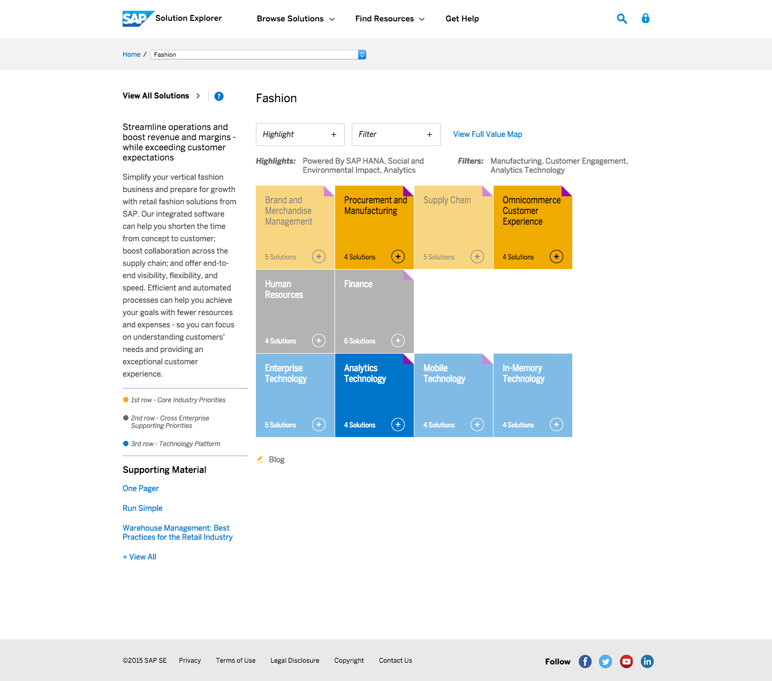This screenshot has height=681, width=772.
Task: Expand Omnicommerce Customer Experience plus icon
Action: tap(556, 257)
